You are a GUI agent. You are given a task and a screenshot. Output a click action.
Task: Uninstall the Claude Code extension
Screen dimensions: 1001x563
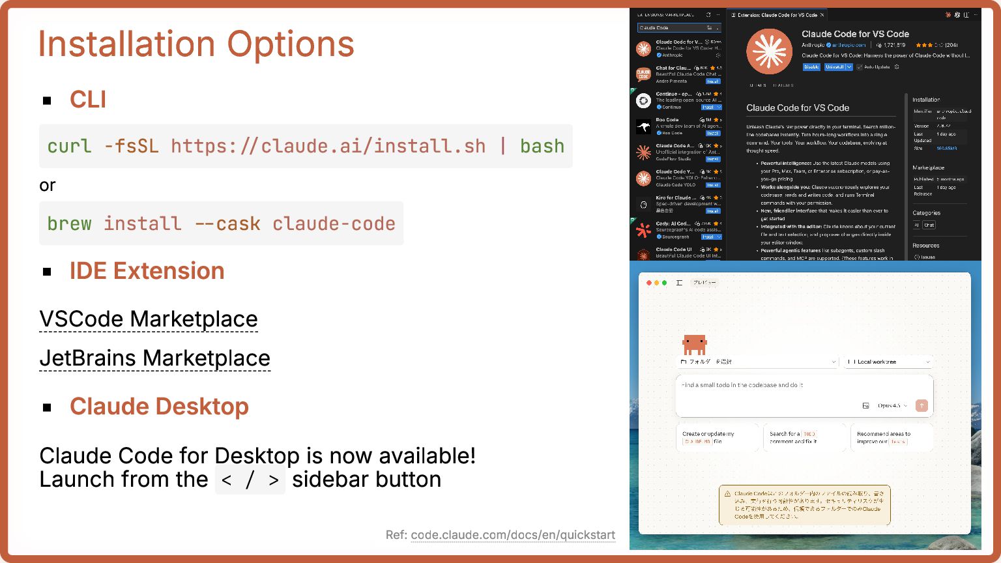[834, 67]
